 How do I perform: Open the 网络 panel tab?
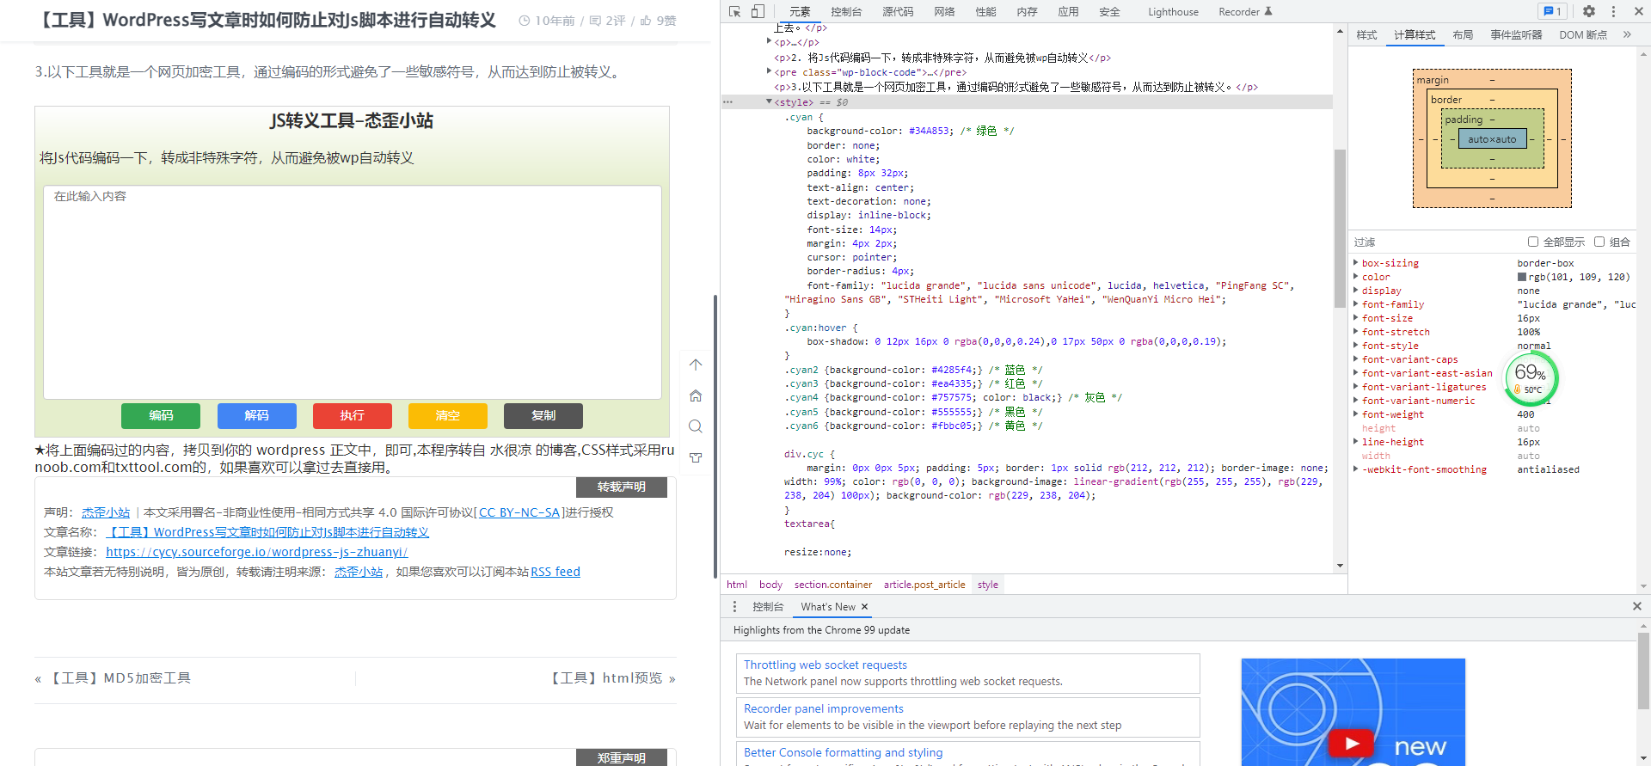[944, 12]
